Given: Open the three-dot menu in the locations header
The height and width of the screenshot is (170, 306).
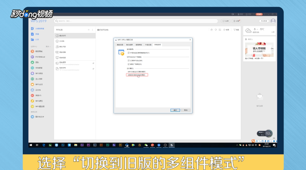Looking at the screenshot, I should point(92,30).
